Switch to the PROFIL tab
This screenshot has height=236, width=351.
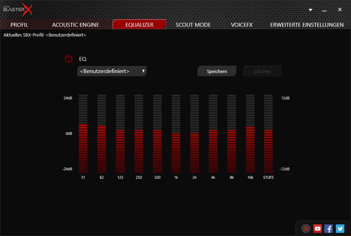(19, 25)
